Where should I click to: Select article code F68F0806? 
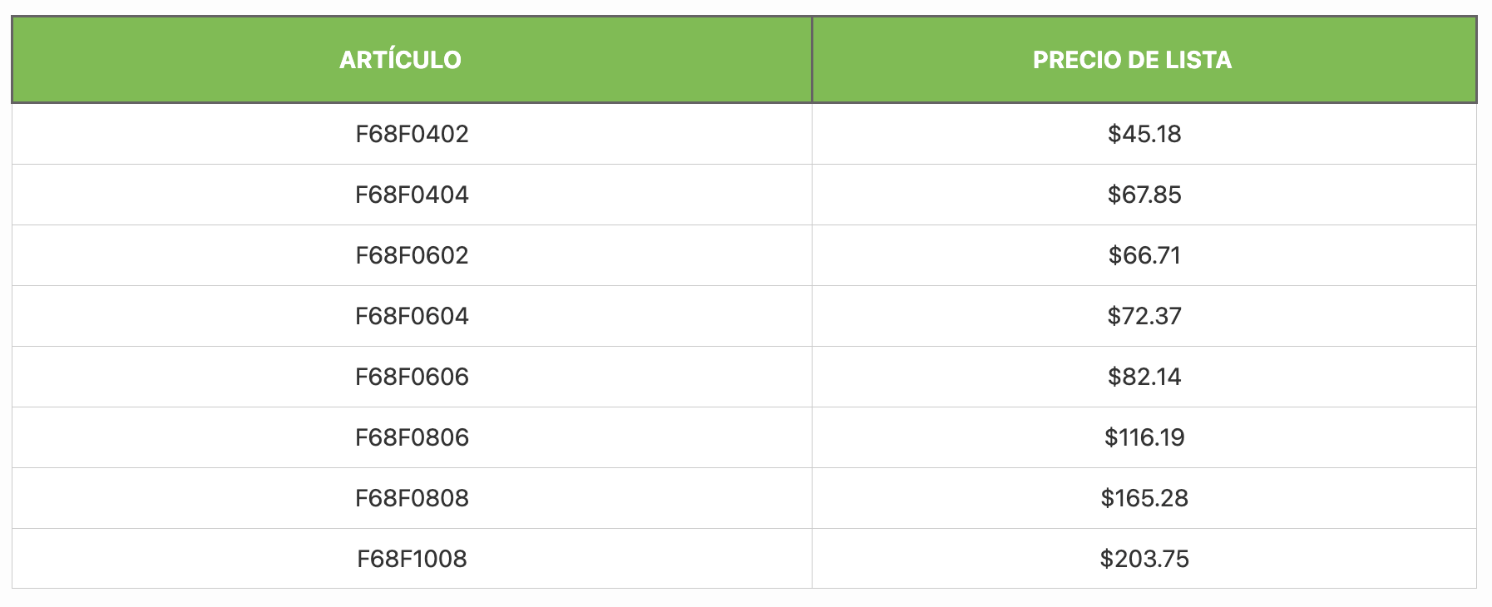tap(412, 437)
